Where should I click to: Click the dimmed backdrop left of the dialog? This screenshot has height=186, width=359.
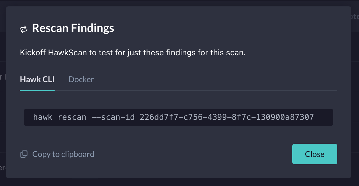(x=3, y=92)
